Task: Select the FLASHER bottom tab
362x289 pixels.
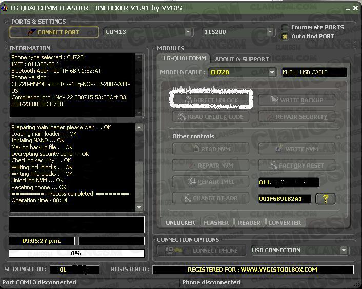Action: tap(216, 223)
